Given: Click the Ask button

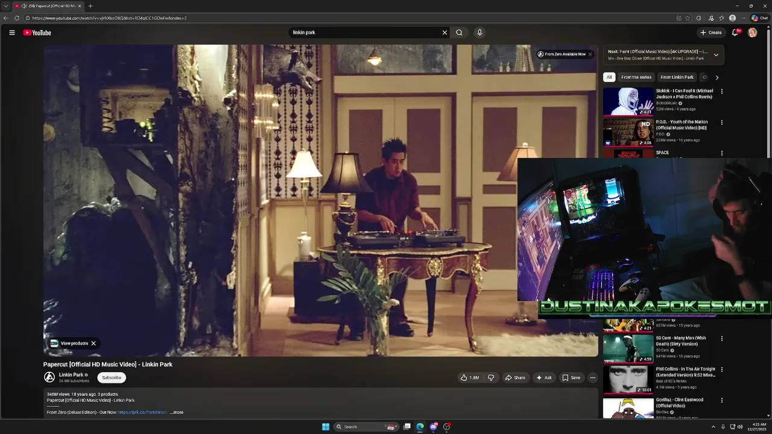Looking at the screenshot, I should 543,377.
